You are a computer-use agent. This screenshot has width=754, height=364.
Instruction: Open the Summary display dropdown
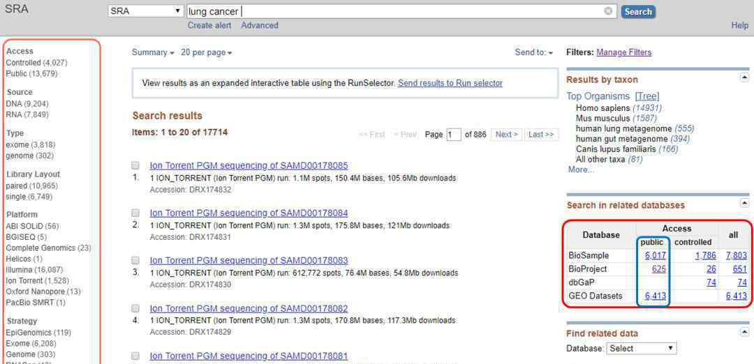coord(153,52)
